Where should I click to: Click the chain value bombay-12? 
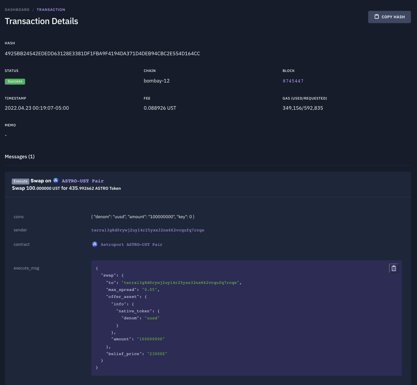point(156,81)
